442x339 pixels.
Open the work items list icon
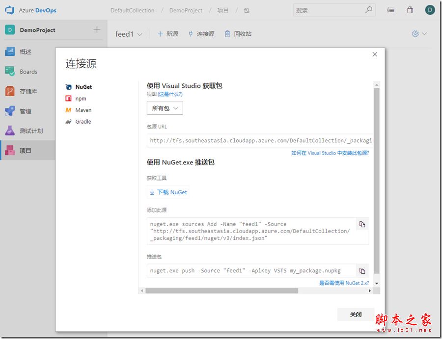(390, 10)
